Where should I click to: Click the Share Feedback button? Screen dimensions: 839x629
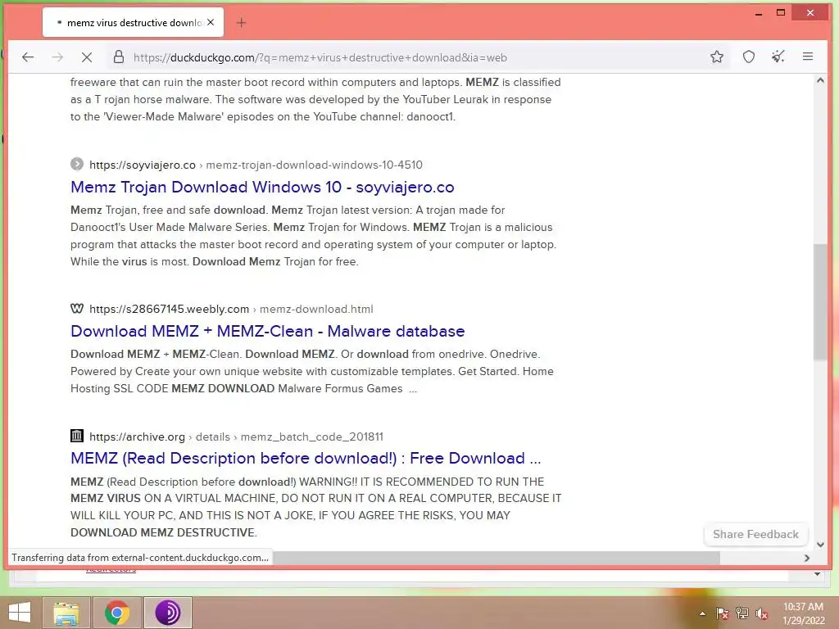tap(755, 534)
